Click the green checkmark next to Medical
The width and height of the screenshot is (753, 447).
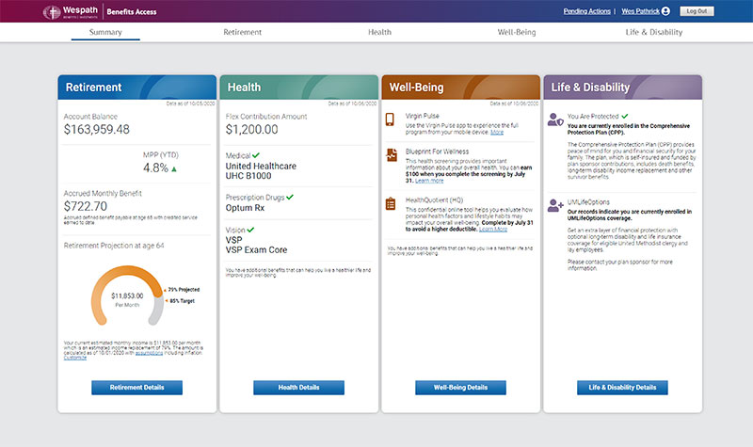coord(256,155)
